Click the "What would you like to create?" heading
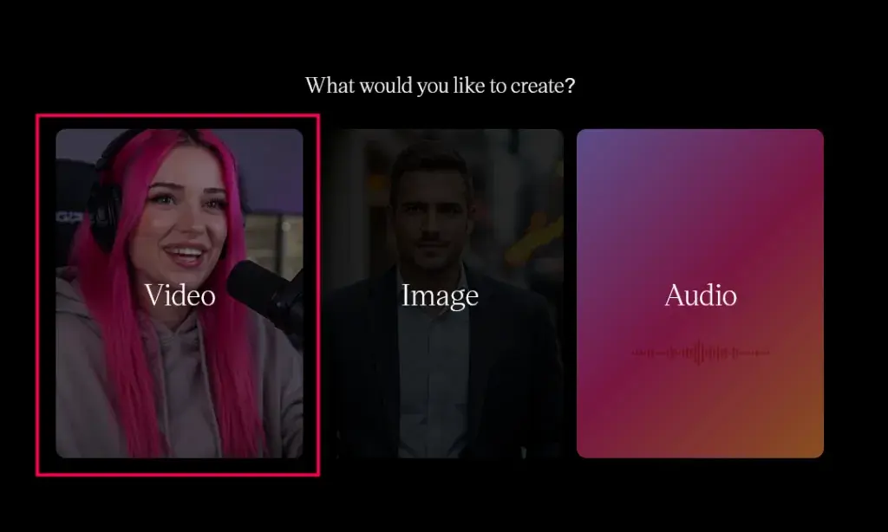Image resolution: width=888 pixels, height=532 pixels. (440, 86)
